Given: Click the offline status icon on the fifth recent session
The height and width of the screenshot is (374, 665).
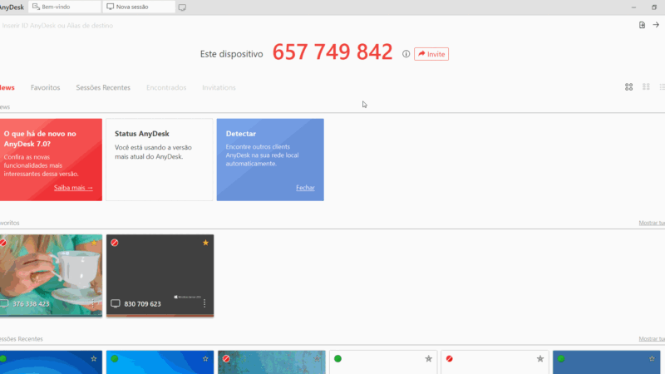Looking at the screenshot, I should click(x=449, y=359).
